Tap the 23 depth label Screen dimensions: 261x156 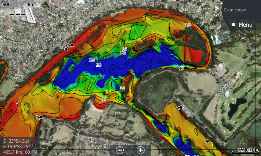pyautogui.click(x=92, y=60)
